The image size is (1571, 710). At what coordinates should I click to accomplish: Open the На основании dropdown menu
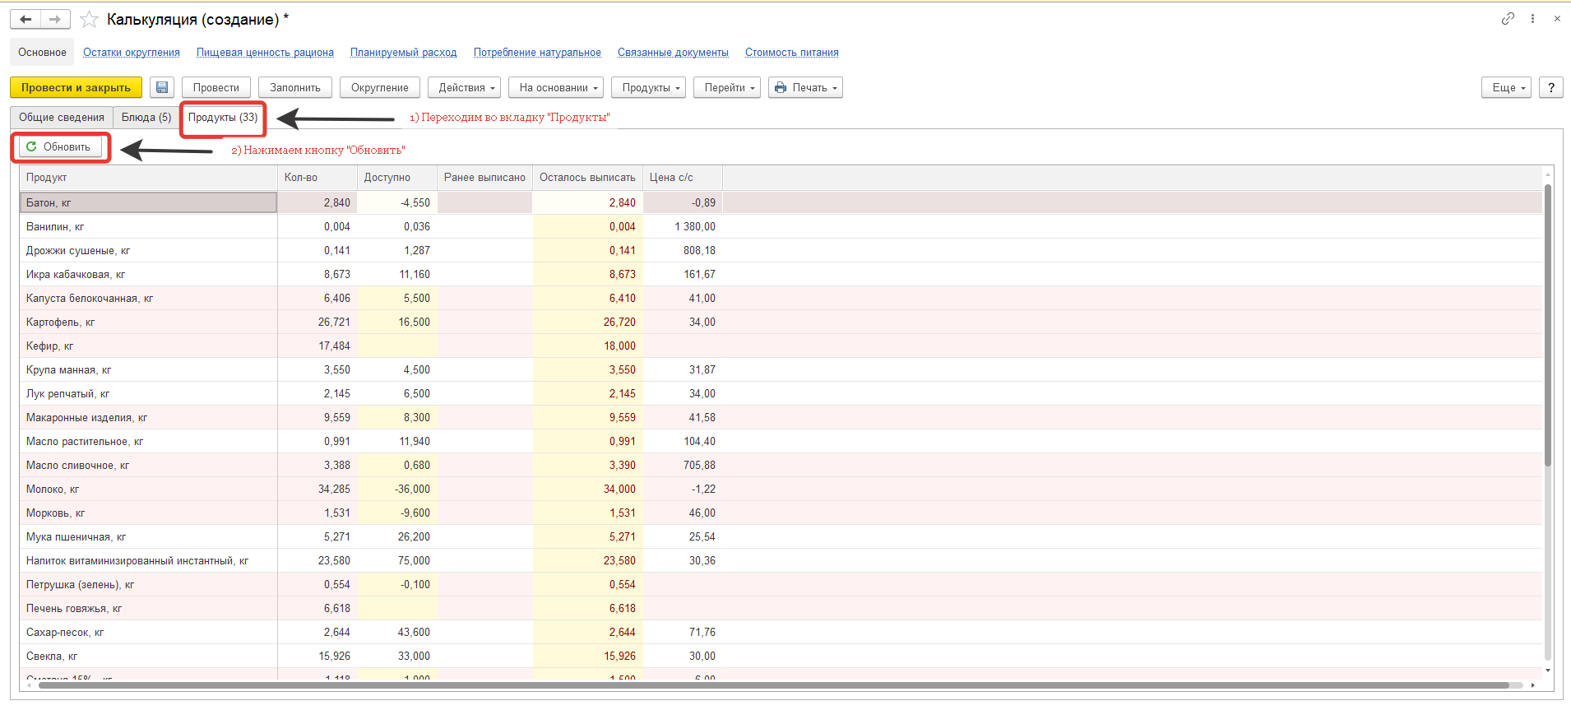click(558, 87)
